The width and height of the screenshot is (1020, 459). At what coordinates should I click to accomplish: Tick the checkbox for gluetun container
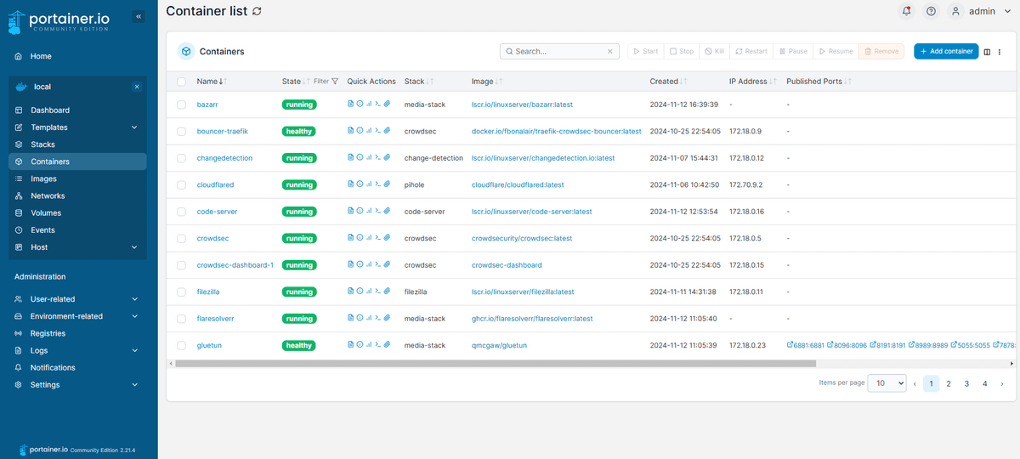click(x=181, y=346)
